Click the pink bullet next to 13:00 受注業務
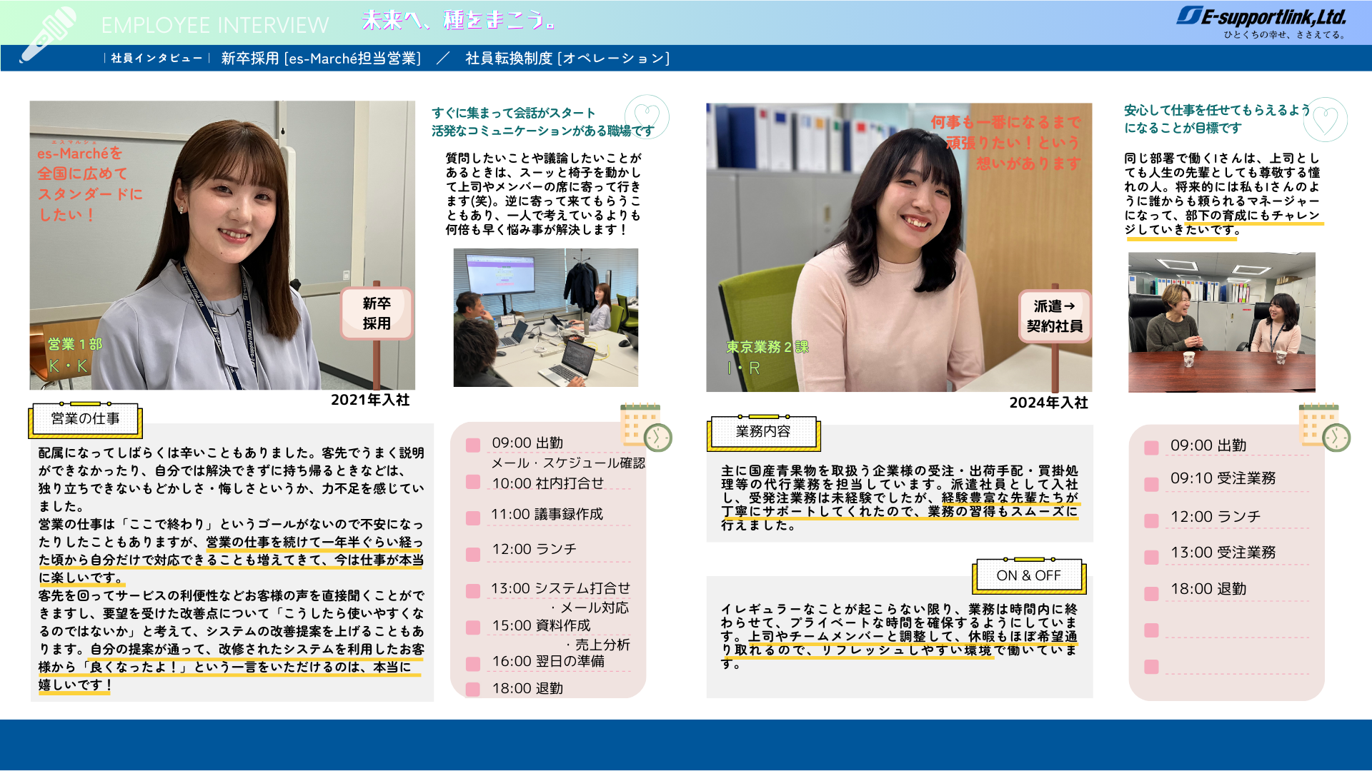Viewport: 1372px width, 771px height. click(x=1151, y=558)
